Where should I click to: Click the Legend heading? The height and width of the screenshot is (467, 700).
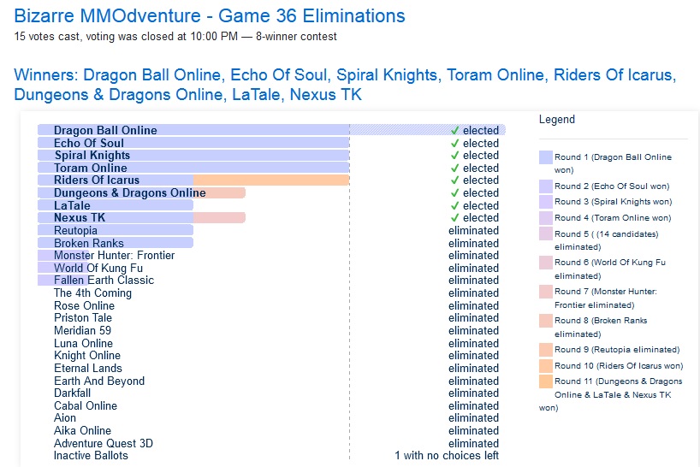point(557,120)
